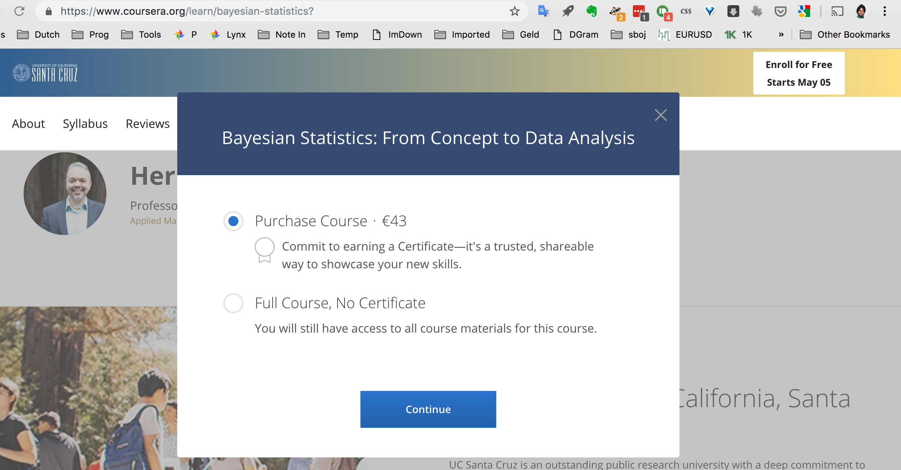Open Other Bookmarks folder
The width and height of the screenshot is (901, 470).
(845, 34)
